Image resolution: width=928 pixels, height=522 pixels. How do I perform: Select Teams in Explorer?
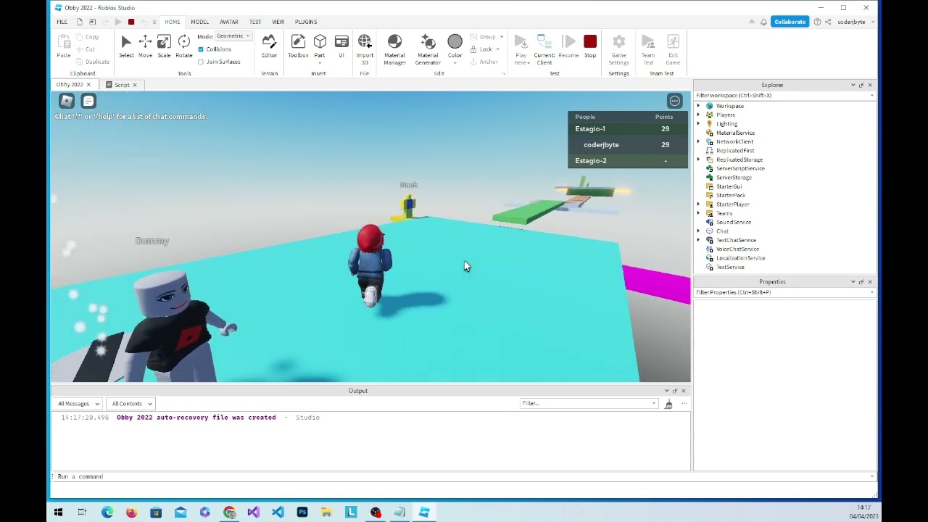pos(724,213)
